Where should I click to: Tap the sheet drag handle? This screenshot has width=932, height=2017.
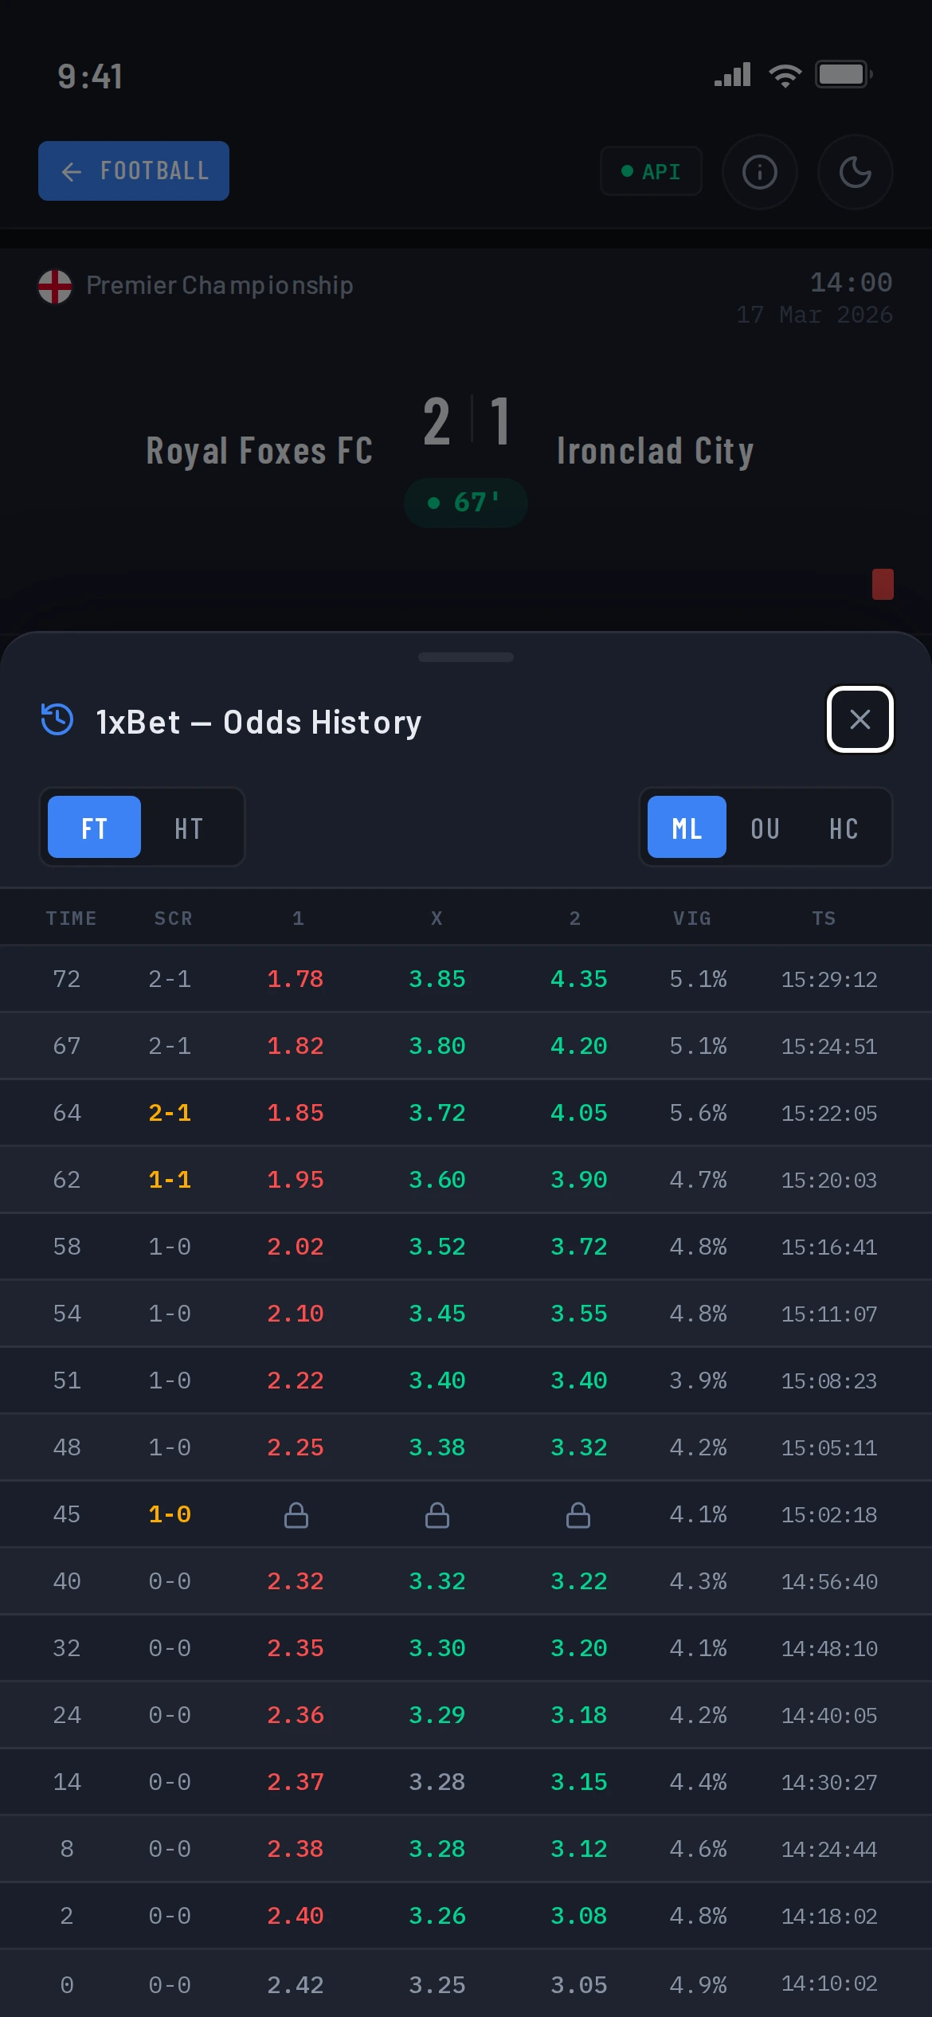point(466,657)
